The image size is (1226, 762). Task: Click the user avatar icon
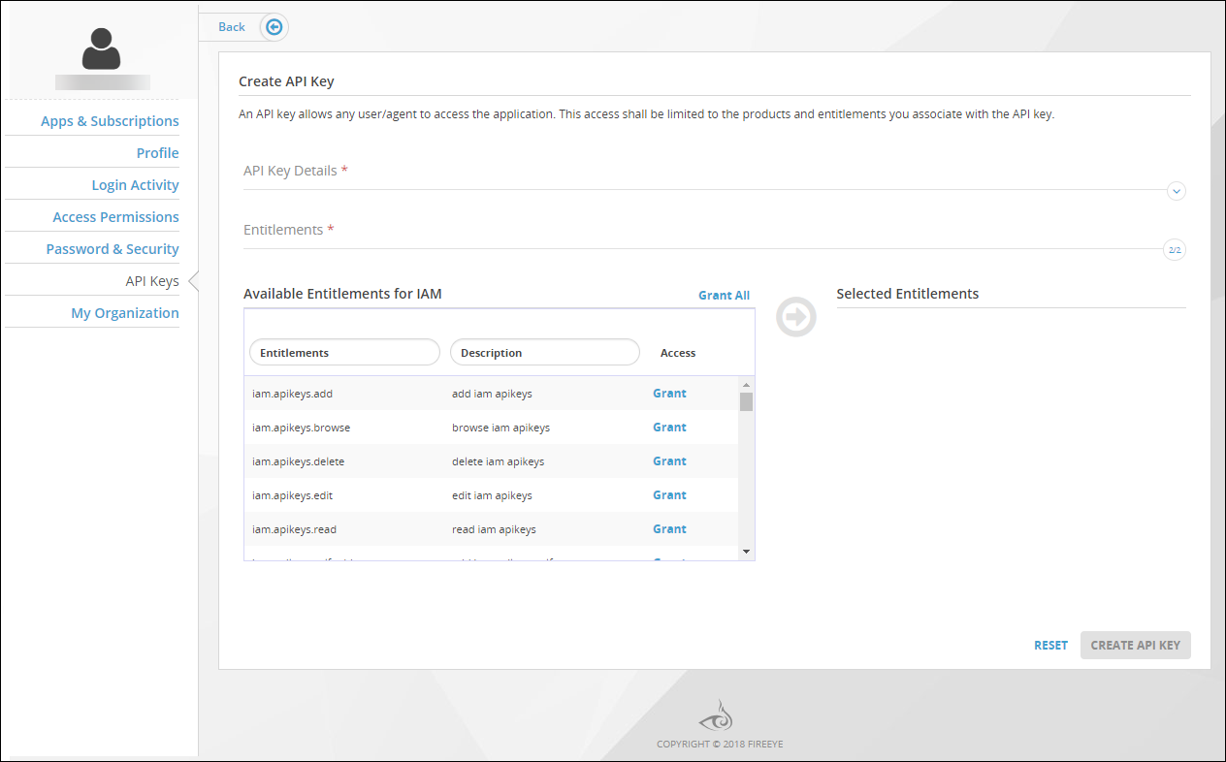coord(102,48)
